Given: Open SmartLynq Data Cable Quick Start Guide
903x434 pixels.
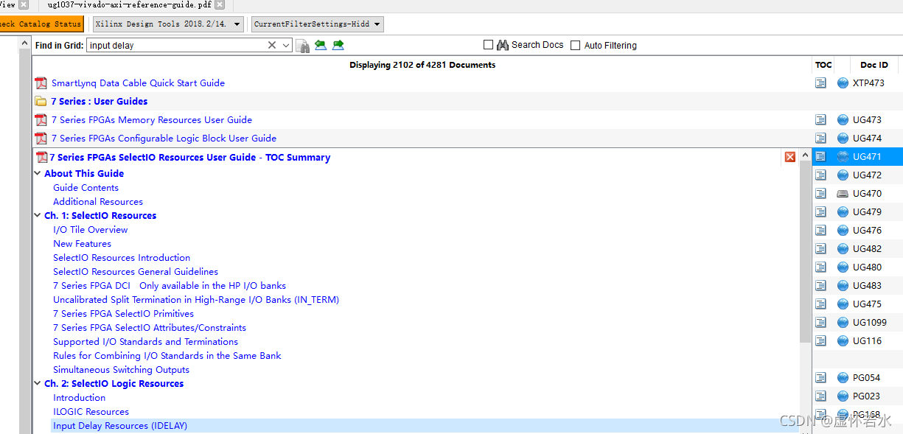Looking at the screenshot, I should 138,83.
